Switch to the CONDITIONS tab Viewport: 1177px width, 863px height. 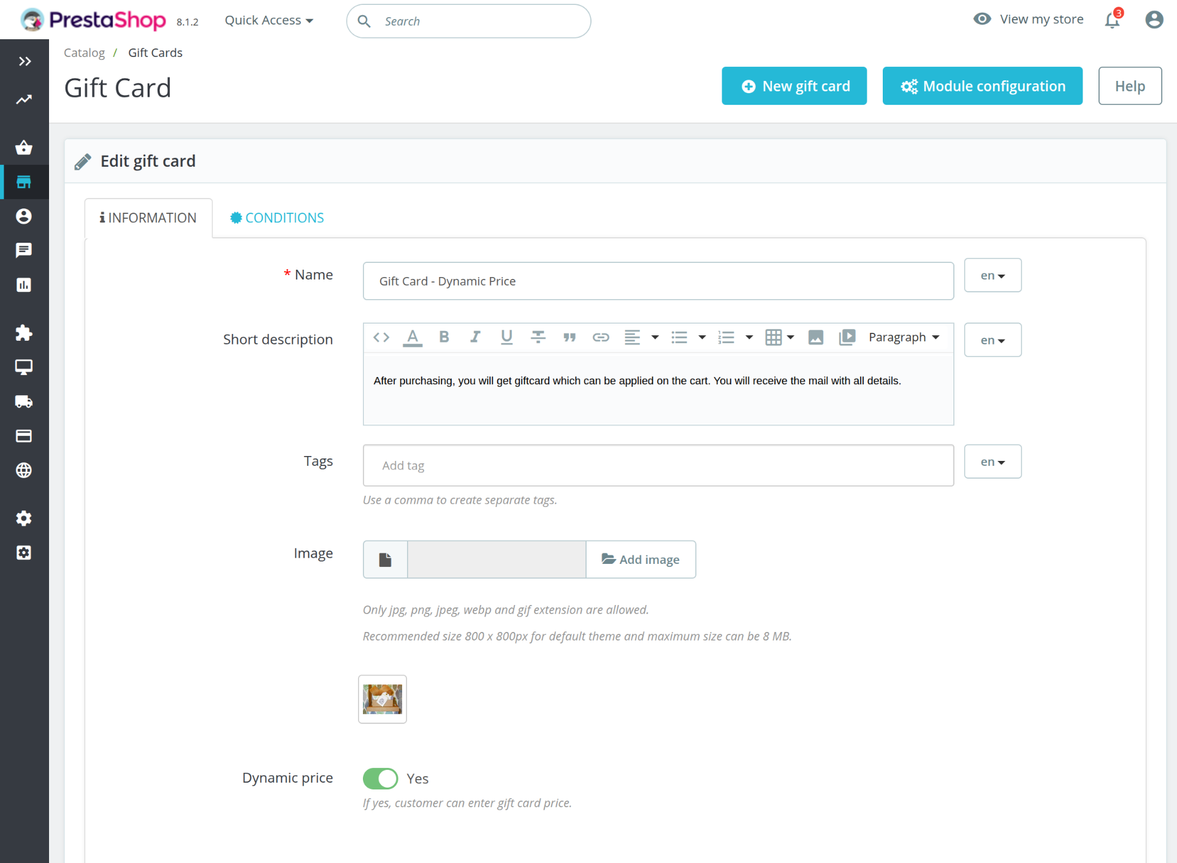[277, 218]
